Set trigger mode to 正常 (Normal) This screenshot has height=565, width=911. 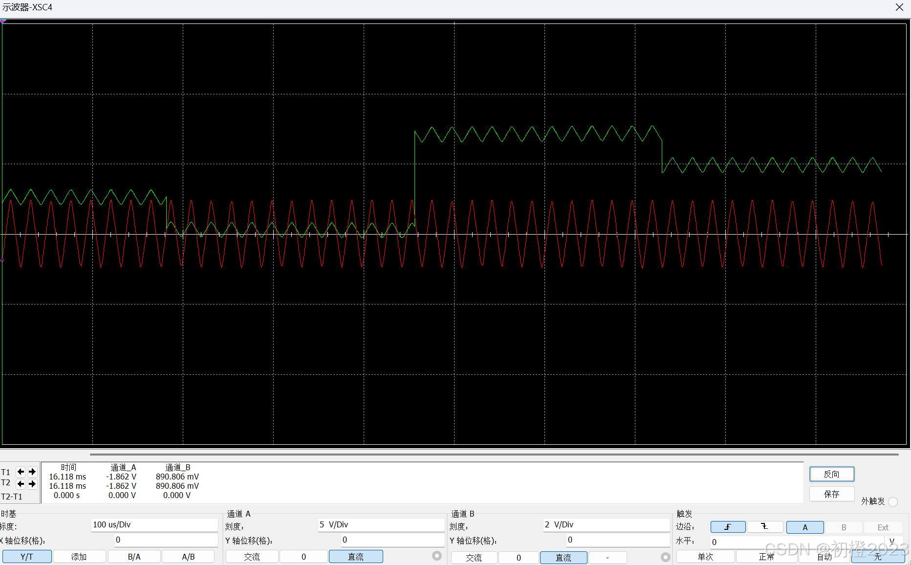pyautogui.click(x=766, y=557)
